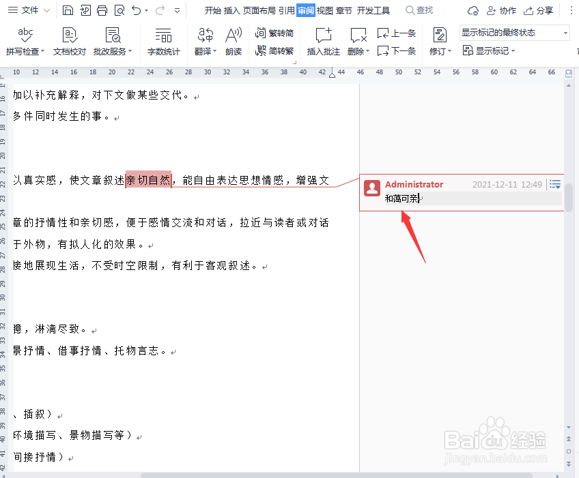Start the 朗读 read aloud feature

pos(233,41)
